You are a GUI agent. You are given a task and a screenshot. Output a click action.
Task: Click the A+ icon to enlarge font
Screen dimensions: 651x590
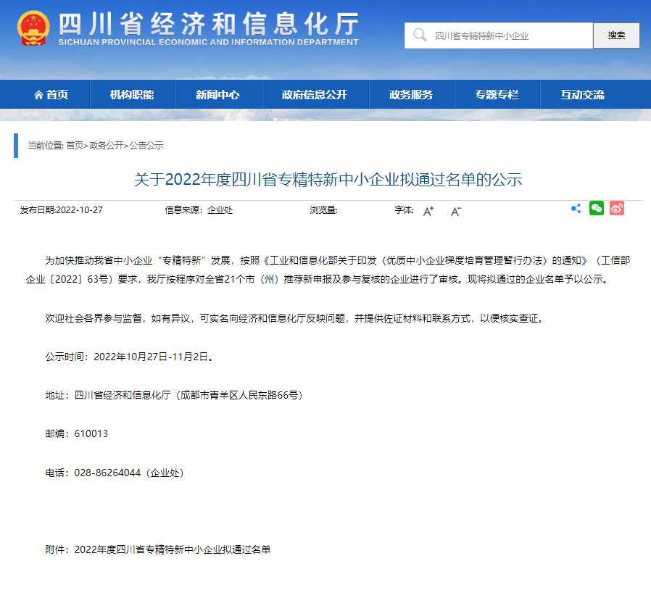(x=428, y=211)
